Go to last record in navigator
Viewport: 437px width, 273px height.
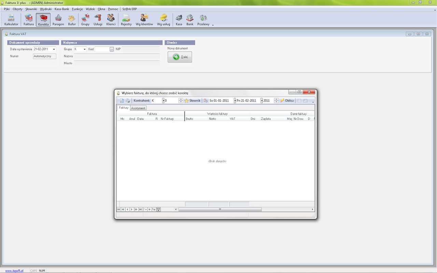point(141,210)
